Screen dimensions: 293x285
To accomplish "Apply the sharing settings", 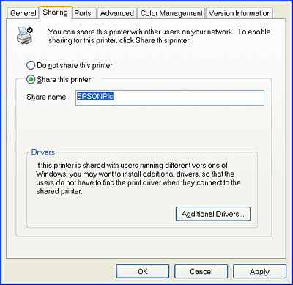I will 259,272.
